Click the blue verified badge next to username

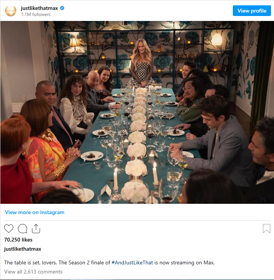(x=62, y=8)
